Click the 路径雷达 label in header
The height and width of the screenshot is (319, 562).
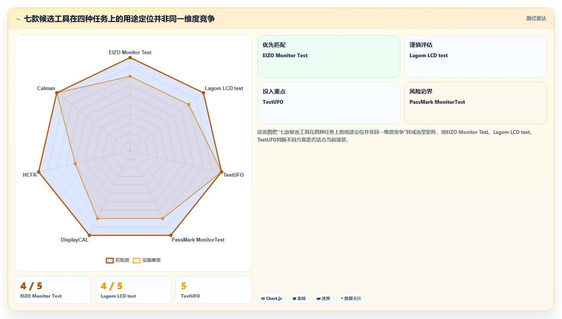536,18
